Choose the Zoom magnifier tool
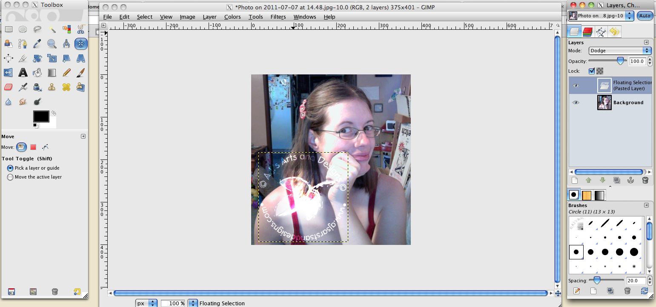Screen dimensions: 656x307 52,43
